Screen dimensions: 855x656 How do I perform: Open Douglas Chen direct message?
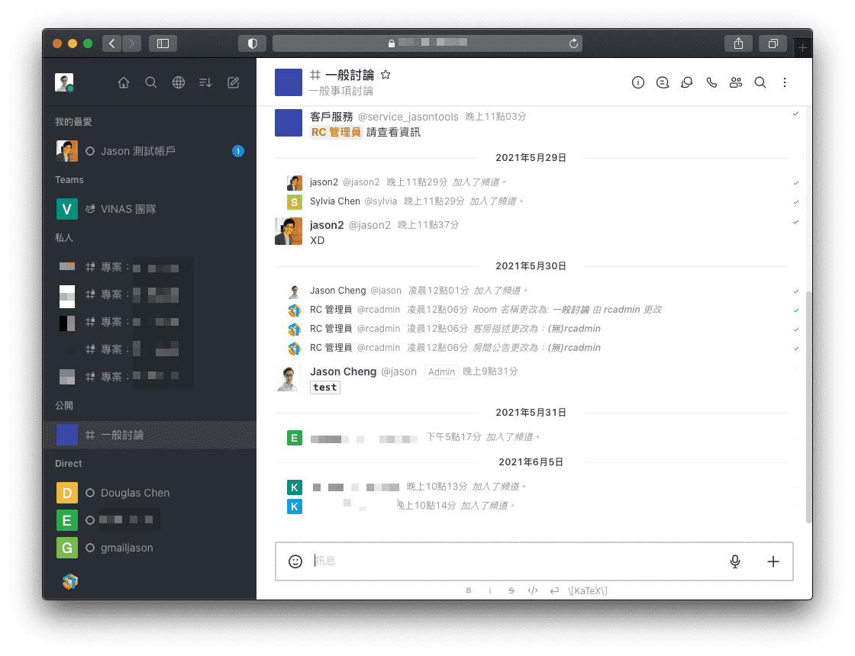[150, 493]
